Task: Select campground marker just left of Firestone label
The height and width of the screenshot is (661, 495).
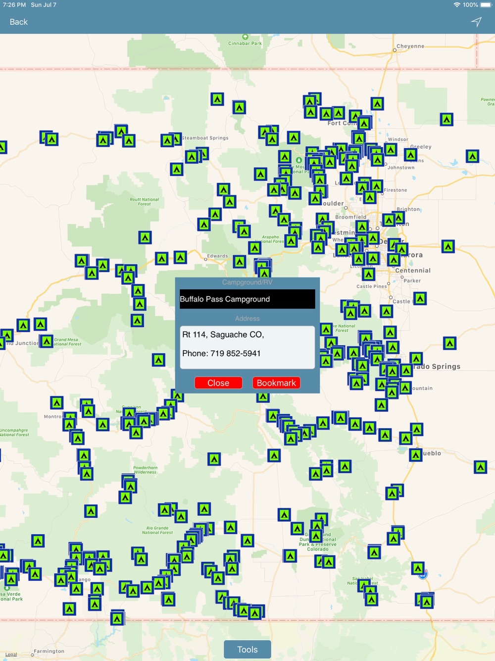Action: click(376, 186)
